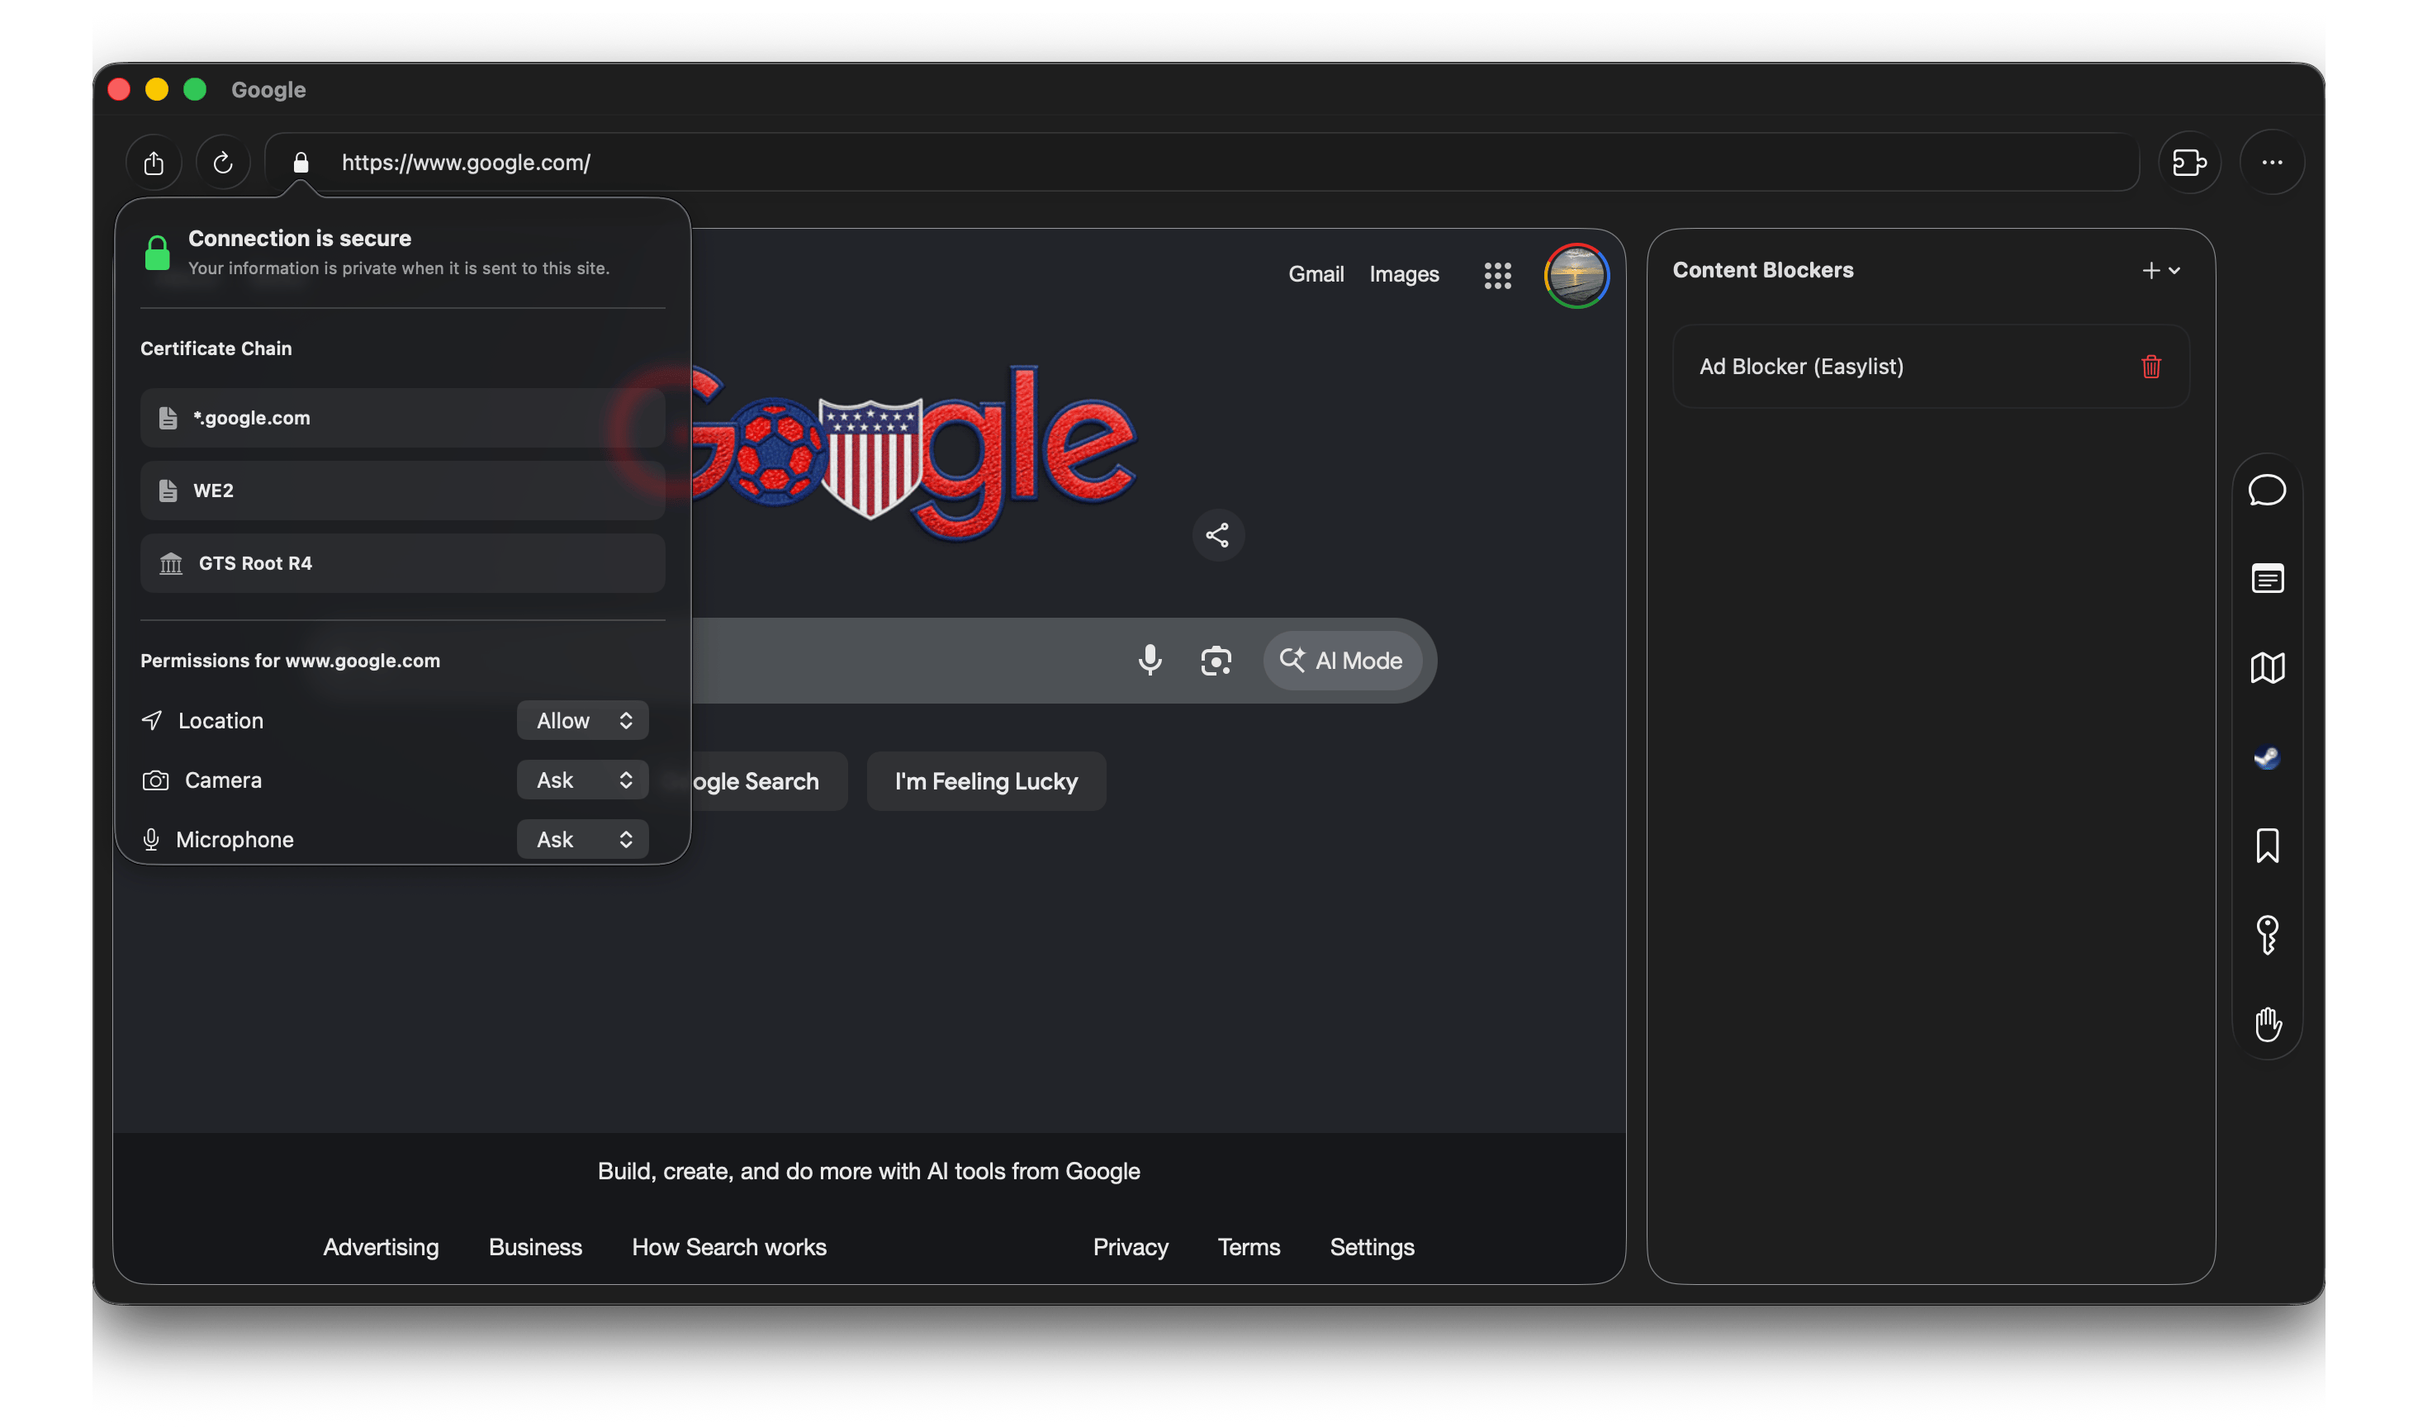Open the reader view sidebar icon
Screen dimensions: 2418x1427
2267,579
